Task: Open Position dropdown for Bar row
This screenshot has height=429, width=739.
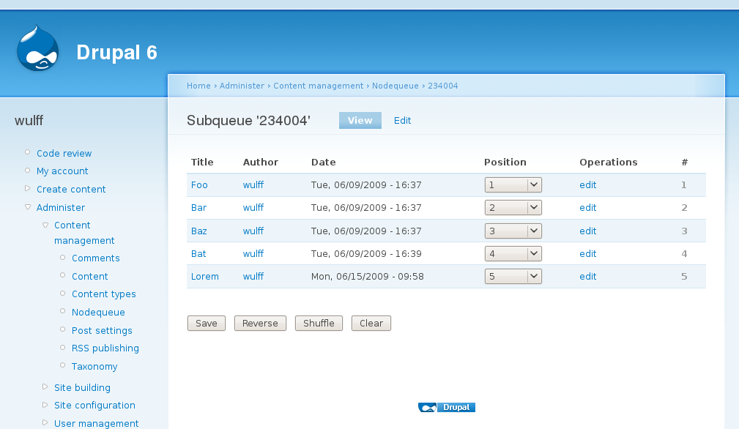Action: [x=513, y=208]
